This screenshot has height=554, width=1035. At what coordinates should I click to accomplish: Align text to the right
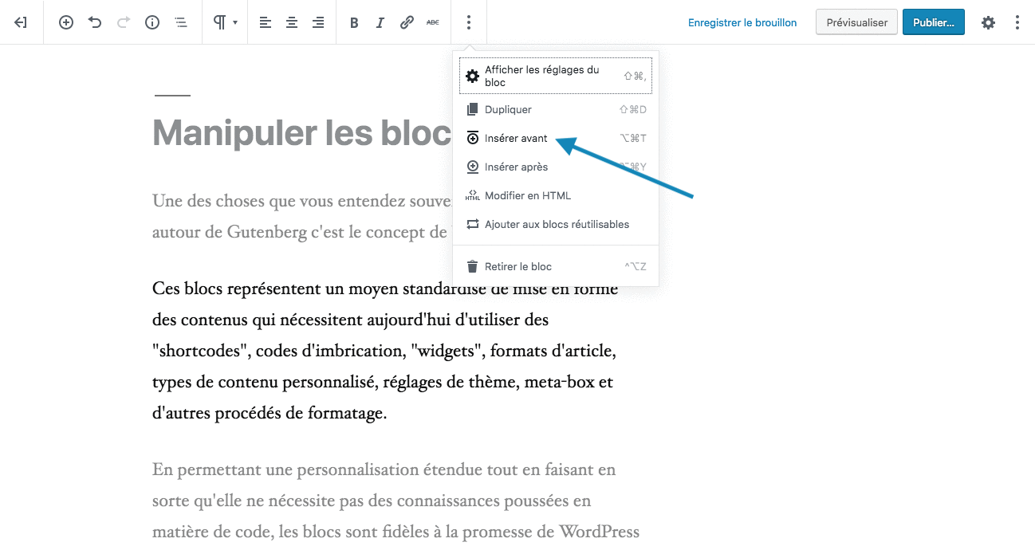click(x=318, y=23)
